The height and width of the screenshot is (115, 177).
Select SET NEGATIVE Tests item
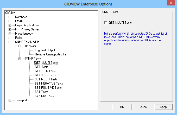pyautogui.click(x=49, y=84)
